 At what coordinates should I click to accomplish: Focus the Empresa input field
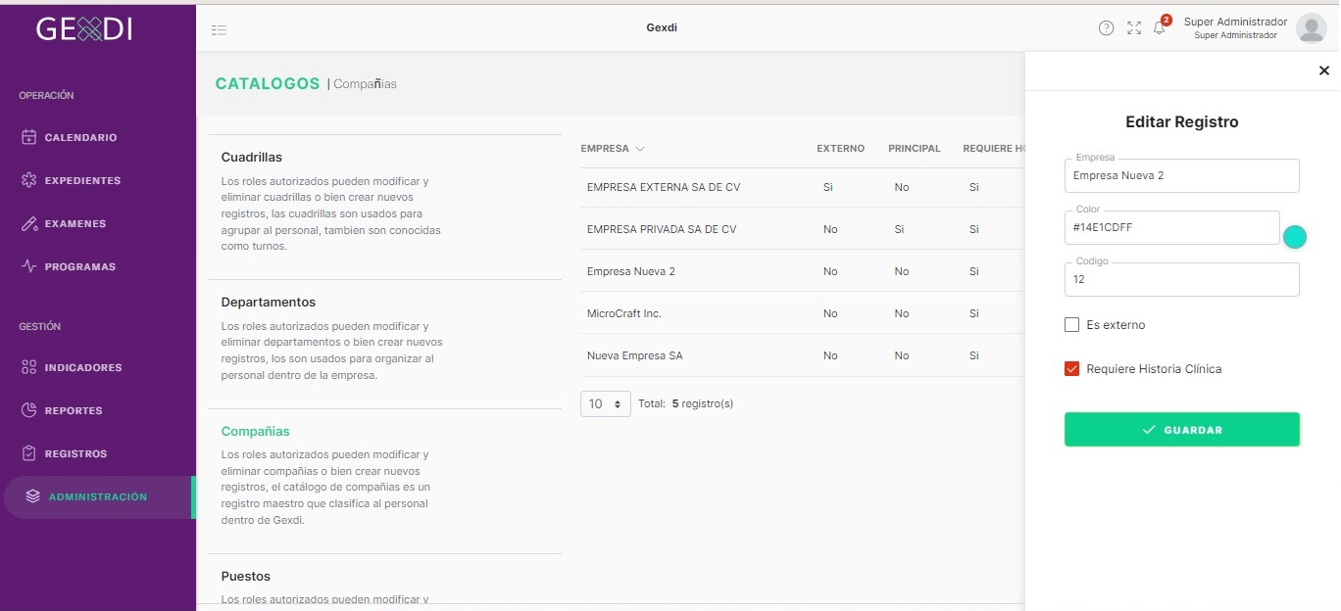pyautogui.click(x=1182, y=176)
